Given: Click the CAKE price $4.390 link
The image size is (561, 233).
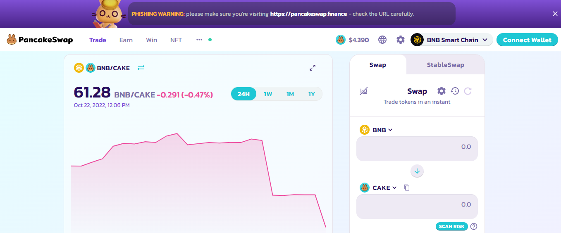Looking at the screenshot, I should (x=352, y=40).
